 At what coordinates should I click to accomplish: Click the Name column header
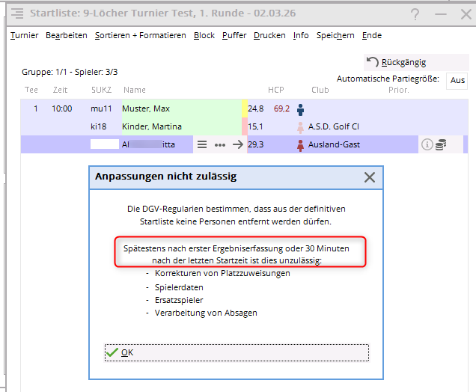(x=135, y=90)
